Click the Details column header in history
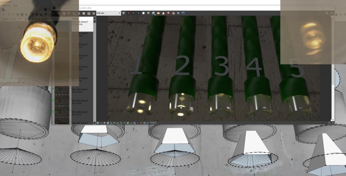Viewport: 346px width, 176px height. click(75, 19)
